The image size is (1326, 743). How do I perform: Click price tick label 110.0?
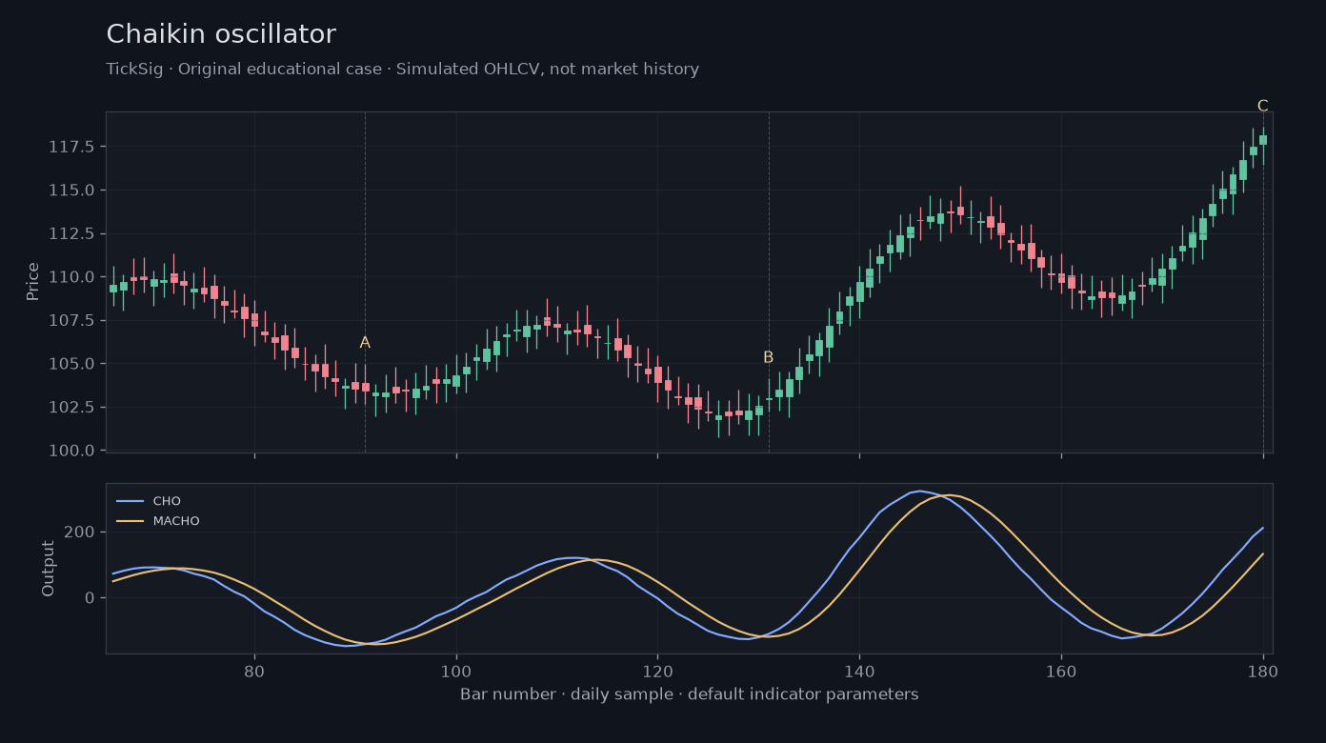point(71,277)
